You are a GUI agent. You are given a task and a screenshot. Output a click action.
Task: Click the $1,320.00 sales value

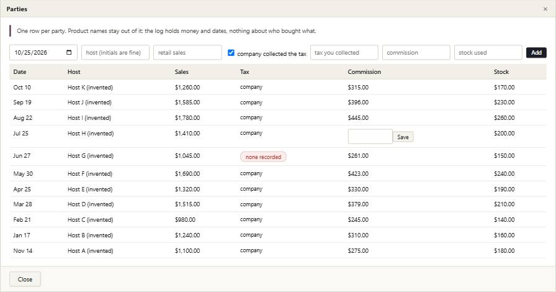(x=187, y=189)
